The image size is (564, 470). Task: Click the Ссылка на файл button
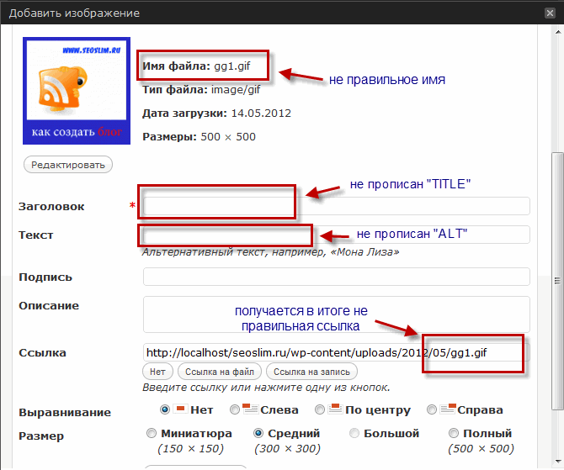coord(220,372)
